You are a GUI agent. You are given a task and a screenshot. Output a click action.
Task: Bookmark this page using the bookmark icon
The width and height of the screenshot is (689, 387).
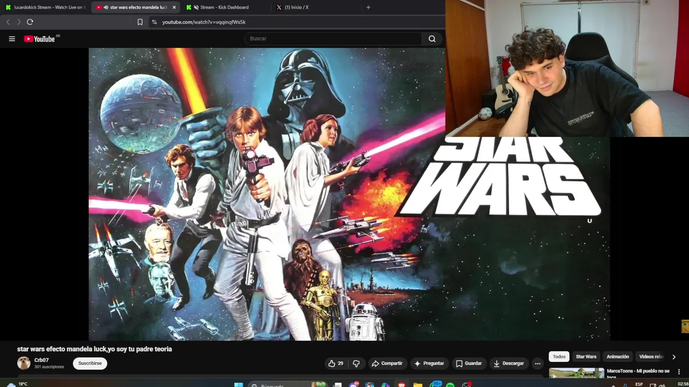[140, 22]
